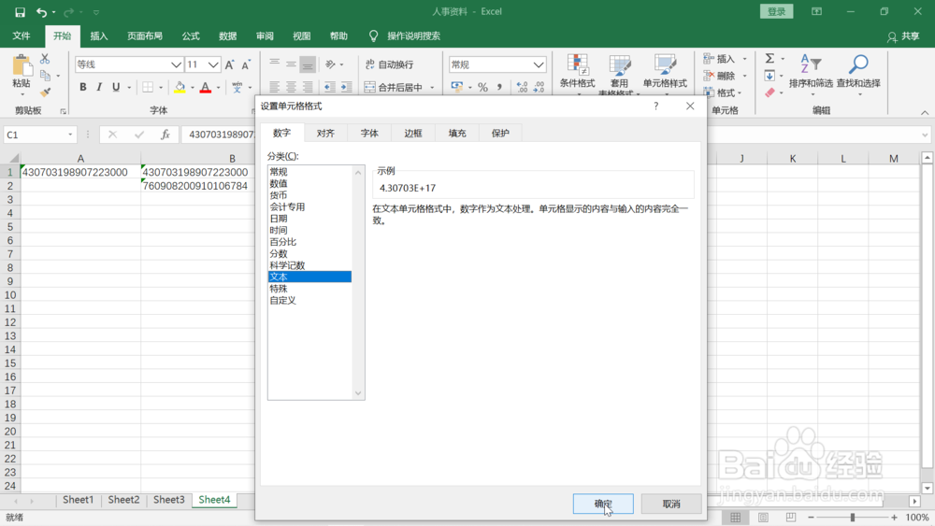This screenshot has height=526, width=935.
Task: Click the 登录 sign-in button
Action: 776,12
